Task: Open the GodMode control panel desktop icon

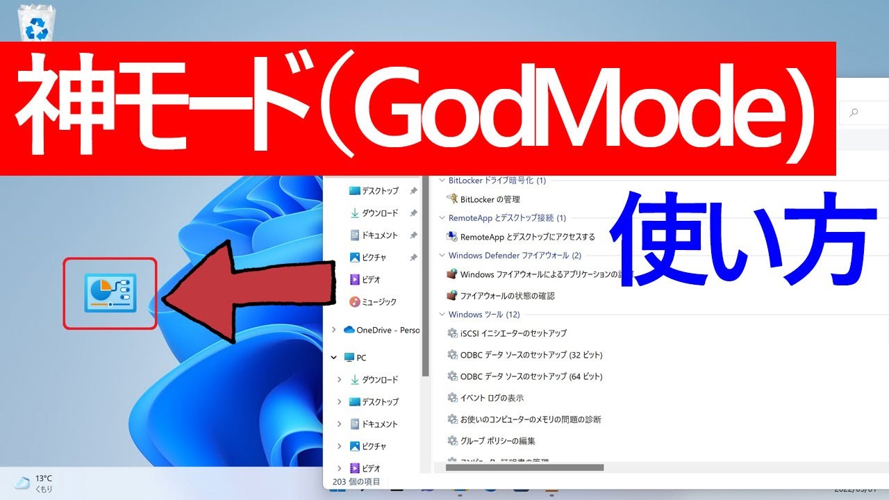Action: point(110,293)
